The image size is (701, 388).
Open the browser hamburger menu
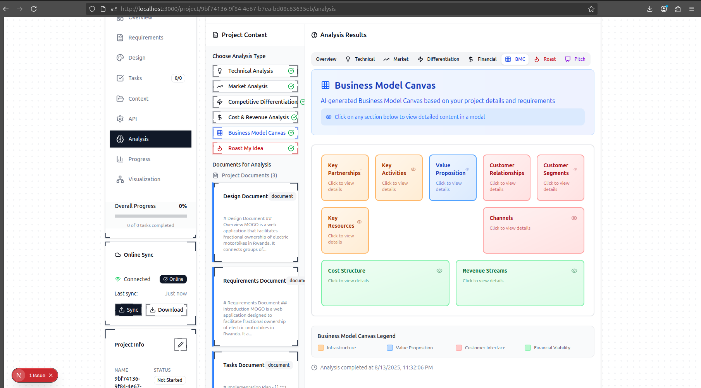click(692, 9)
